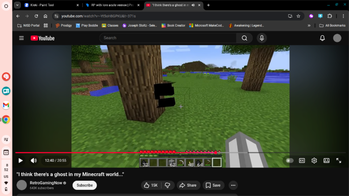Viewport: 349px width, 196px height.
Task: Open the YouTube guide hamburger menu
Action: click(x=21, y=38)
